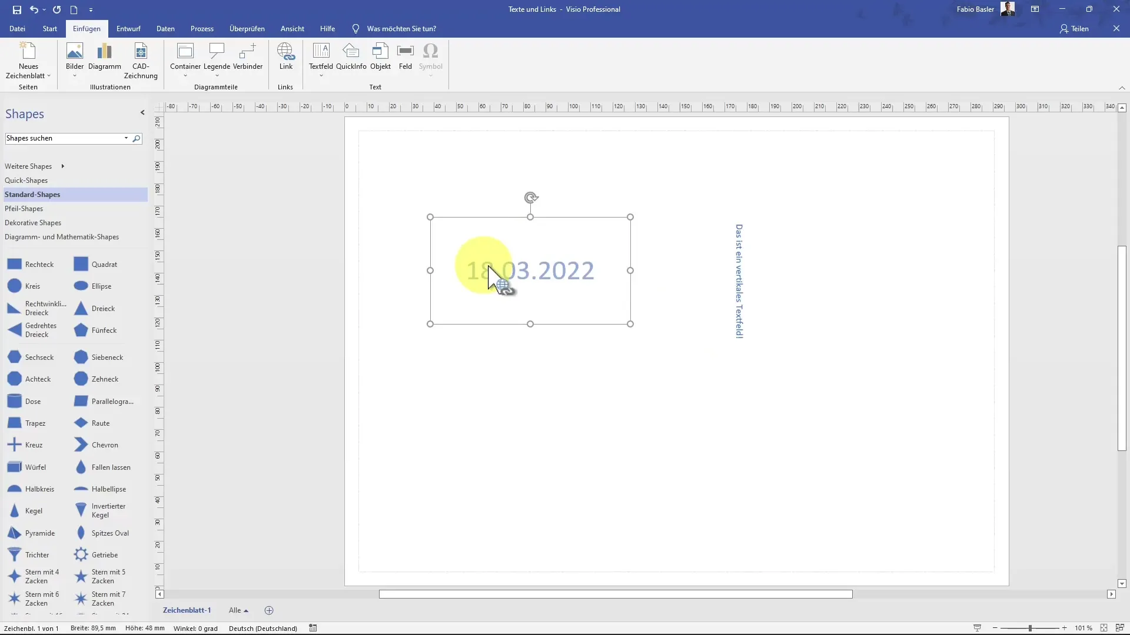Click the rotation handle of the selected shape
1130x635 pixels.
point(531,198)
